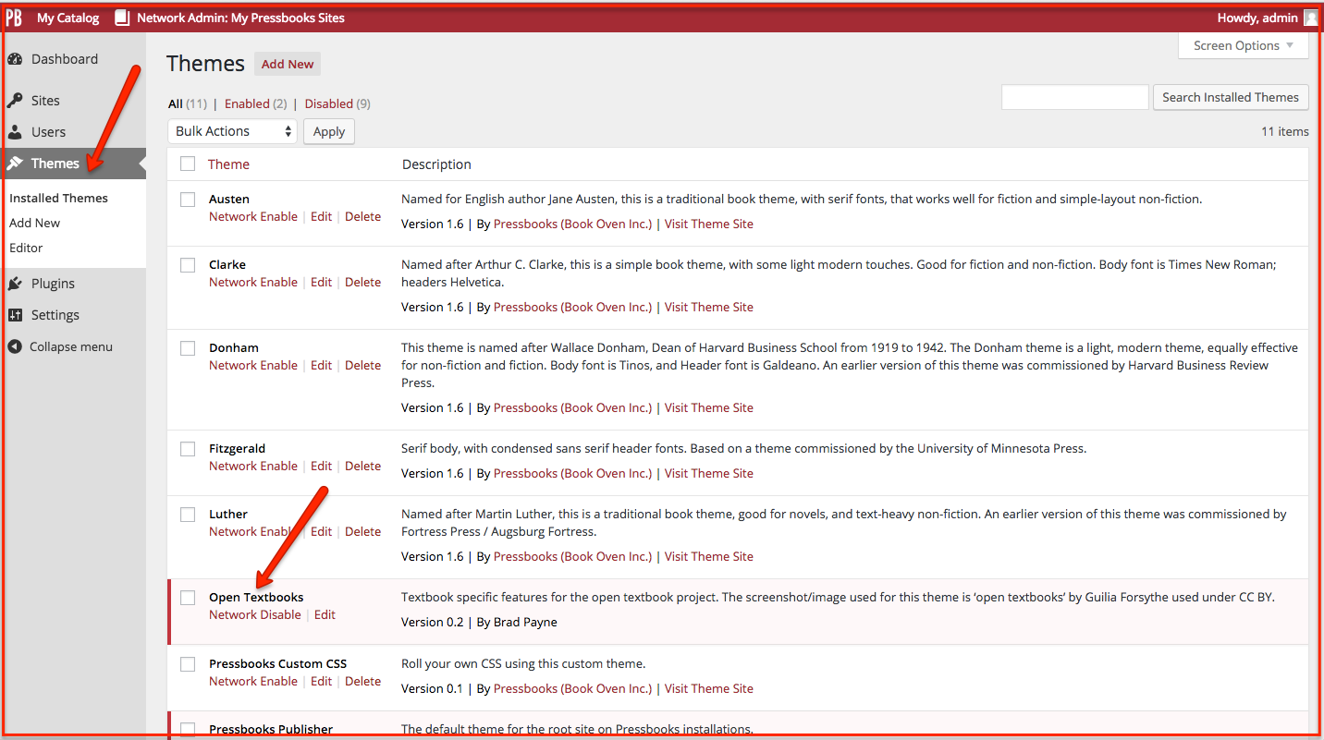Click the Themes paintbrush icon

pos(15,164)
